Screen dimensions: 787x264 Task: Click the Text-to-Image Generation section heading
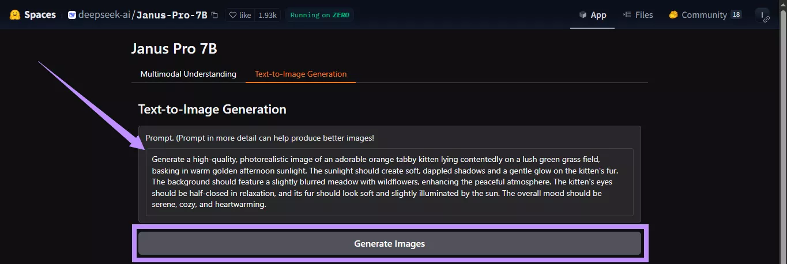click(212, 109)
